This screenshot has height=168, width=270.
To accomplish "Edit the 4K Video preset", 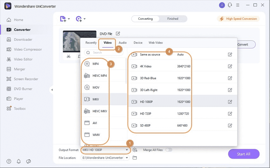I will click(230, 66).
